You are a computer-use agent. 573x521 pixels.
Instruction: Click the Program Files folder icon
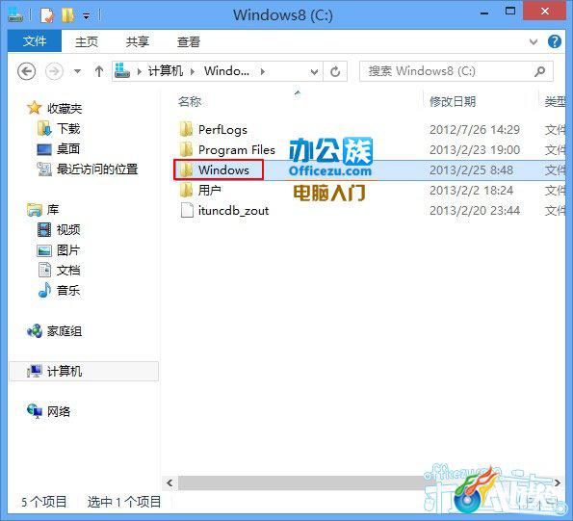point(187,149)
